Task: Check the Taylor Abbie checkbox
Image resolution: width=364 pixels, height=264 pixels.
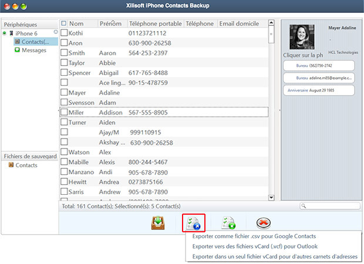Action: 64,62
